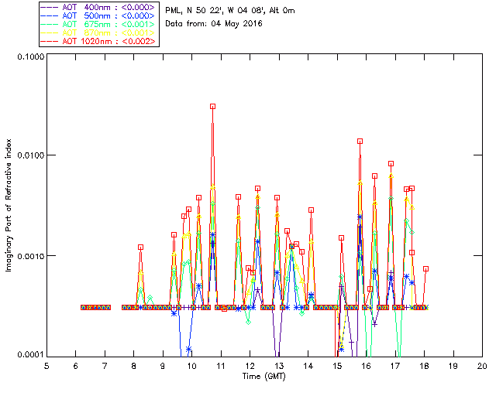Click the red square peak marker just before 16 GMT
This screenshot has height=396, width=496.
[360, 142]
